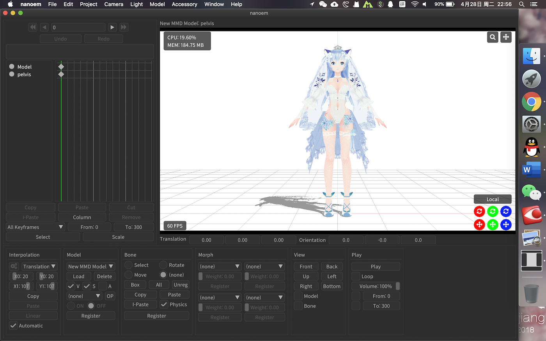The width and height of the screenshot is (546, 341).
Task: Step back one frame with the left arrow
Action: point(44,27)
